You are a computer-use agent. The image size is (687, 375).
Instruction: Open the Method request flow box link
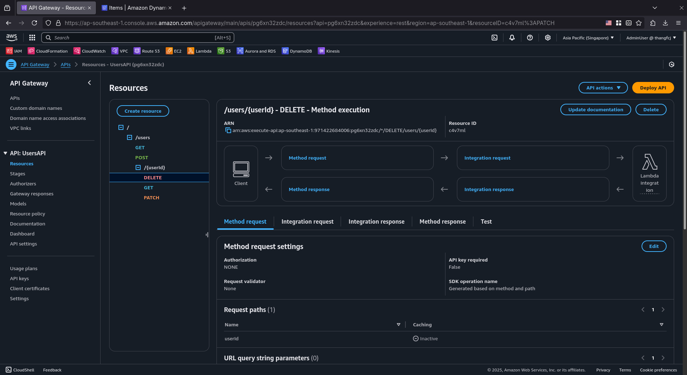tap(307, 158)
